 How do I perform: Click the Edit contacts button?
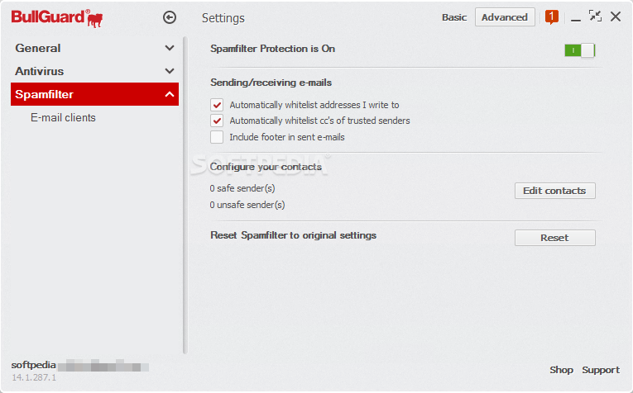pyautogui.click(x=554, y=191)
